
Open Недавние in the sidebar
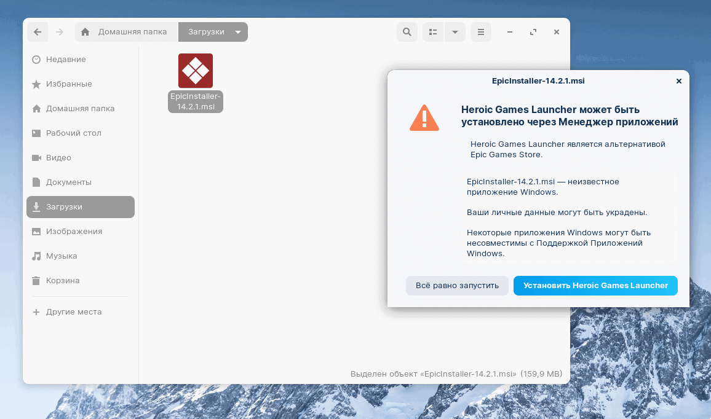pyautogui.click(x=80, y=60)
